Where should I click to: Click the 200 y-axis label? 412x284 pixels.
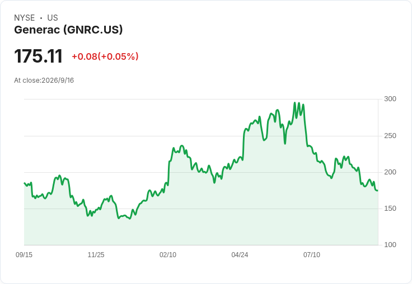click(390, 172)
